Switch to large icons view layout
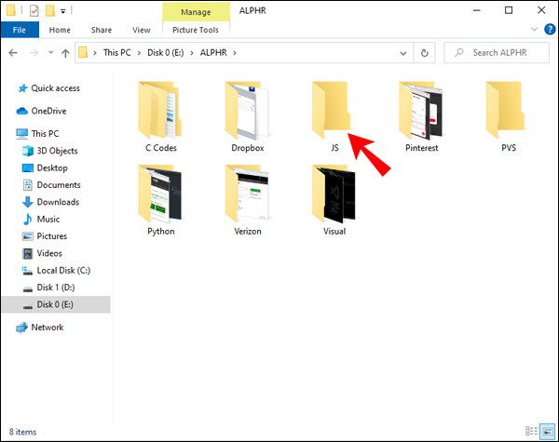The width and height of the screenshot is (559, 442). click(547, 431)
